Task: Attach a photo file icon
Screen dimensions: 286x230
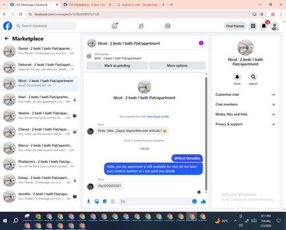Action: [x=97, y=201]
